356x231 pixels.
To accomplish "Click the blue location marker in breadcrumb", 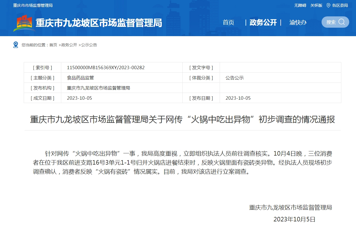I will point(16,45).
